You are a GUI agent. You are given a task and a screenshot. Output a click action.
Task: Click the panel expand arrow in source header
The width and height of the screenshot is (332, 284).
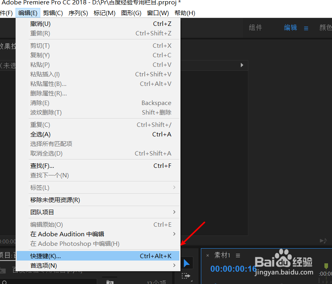click(x=242, y=65)
